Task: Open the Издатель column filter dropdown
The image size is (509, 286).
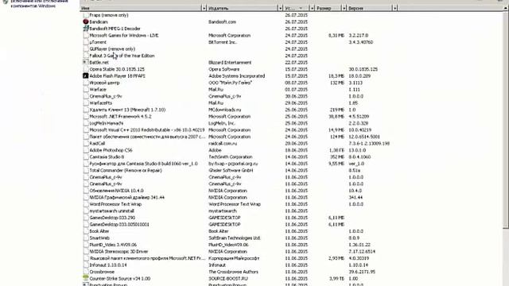Action: (280, 8)
